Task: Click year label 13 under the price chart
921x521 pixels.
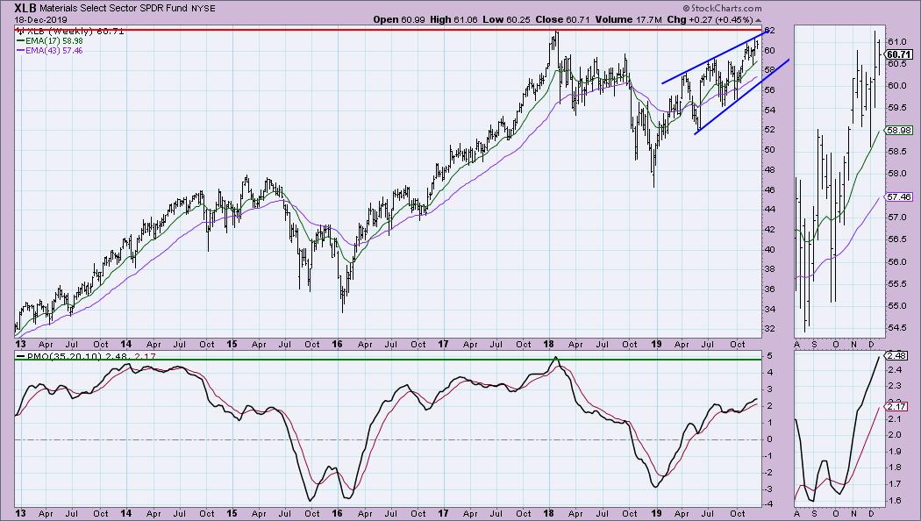Action: click(20, 344)
